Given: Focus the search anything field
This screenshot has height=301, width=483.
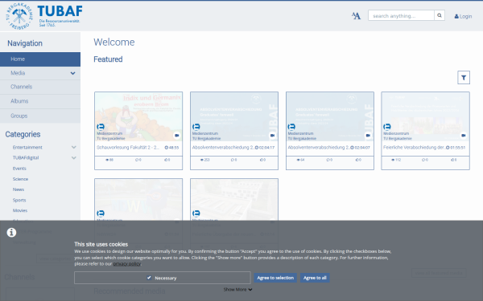Looking at the screenshot, I should click(x=401, y=15).
